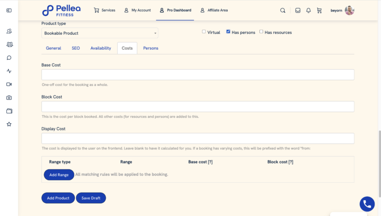Open the star favorites sidebar icon
The height and width of the screenshot is (216, 381).
(x=9, y=124)
